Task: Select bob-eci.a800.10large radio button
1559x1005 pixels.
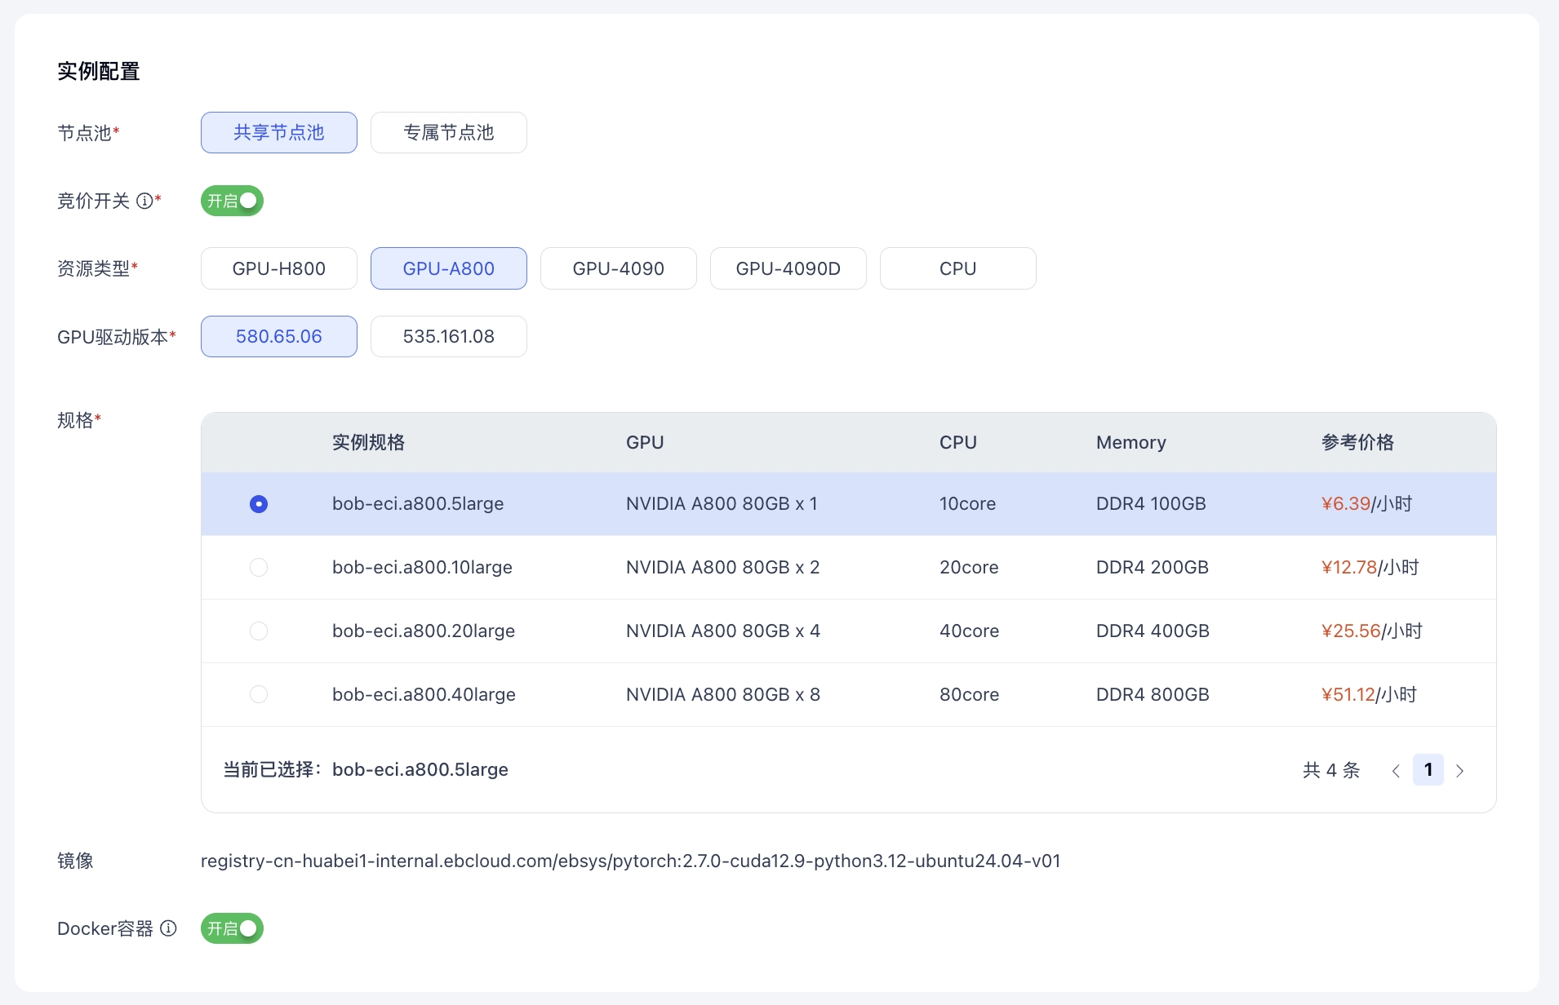Action: click(259, 568)
